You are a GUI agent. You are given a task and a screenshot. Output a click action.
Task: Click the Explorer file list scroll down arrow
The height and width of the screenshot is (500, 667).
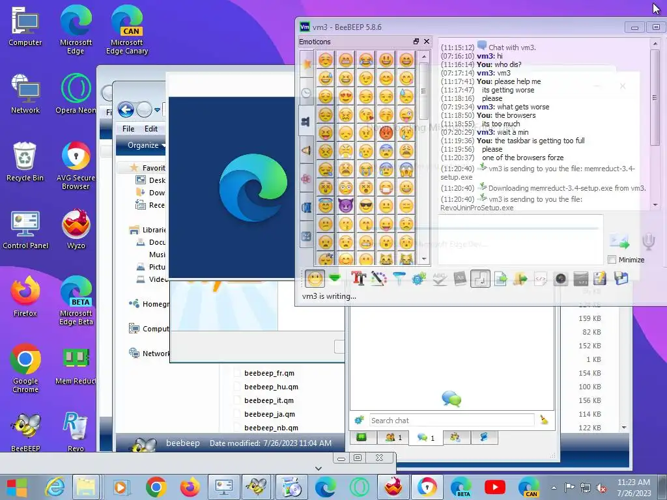[x=624, y=427]
